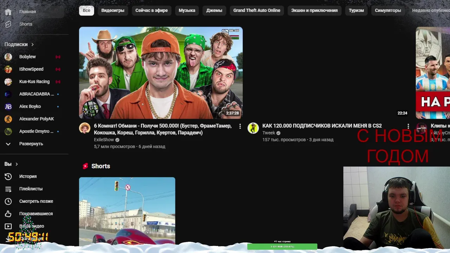Open Главная in the sidebar
The image size is (450, 253).
(34, 12)
